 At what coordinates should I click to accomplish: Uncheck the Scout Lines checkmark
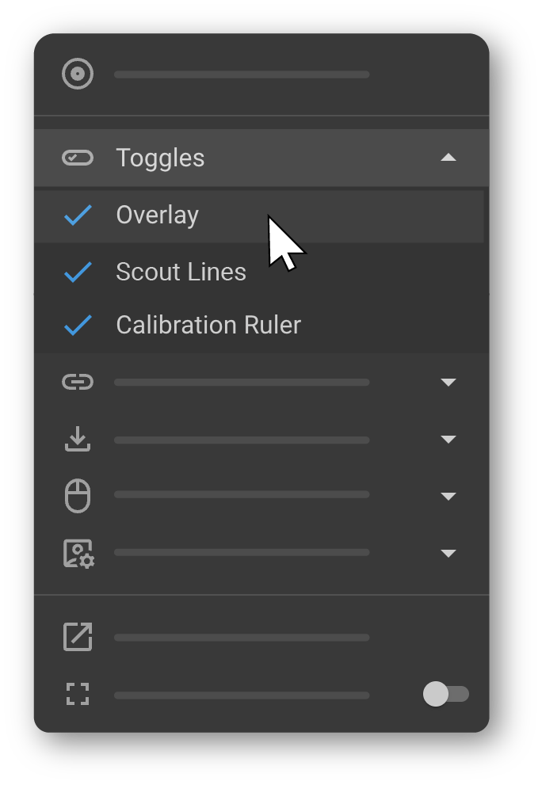pyautogui.click(x=78, y=272)
